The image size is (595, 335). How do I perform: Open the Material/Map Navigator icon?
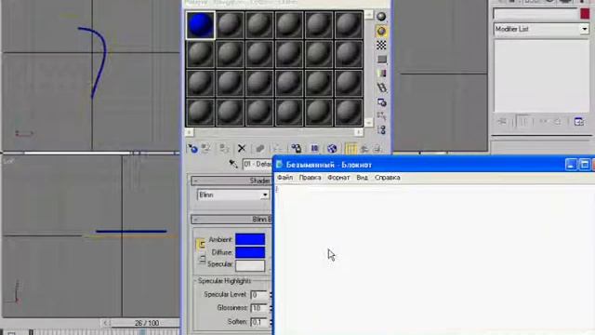coord(381,130)
